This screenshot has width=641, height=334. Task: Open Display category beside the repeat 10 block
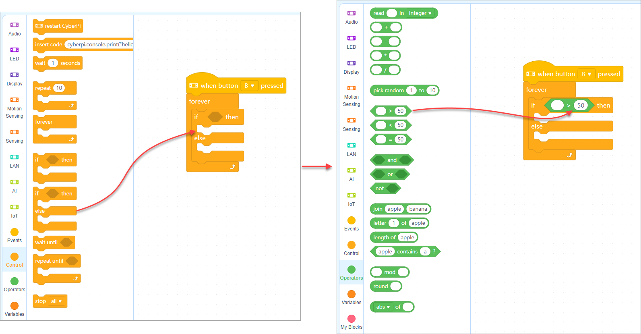(14, 79)
